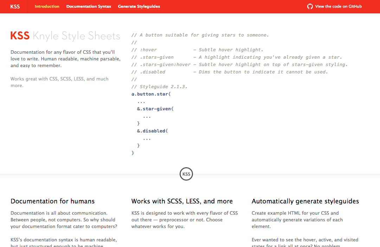Select the Introduction menu item
Viewport: 380px width, 247px height.
(47, 6)
